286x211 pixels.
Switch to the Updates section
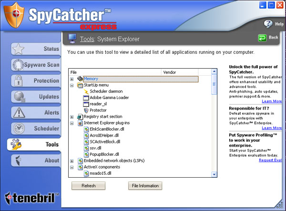[36, 97]
